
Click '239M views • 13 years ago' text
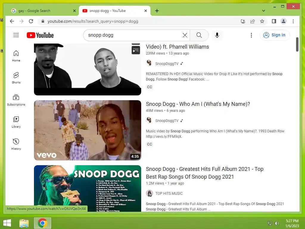pyautogui.click(x=167, y=53)
